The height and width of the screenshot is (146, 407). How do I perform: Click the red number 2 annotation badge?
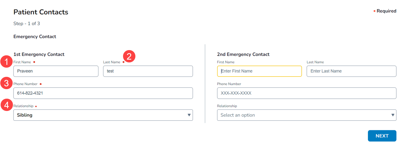(129, 56)
